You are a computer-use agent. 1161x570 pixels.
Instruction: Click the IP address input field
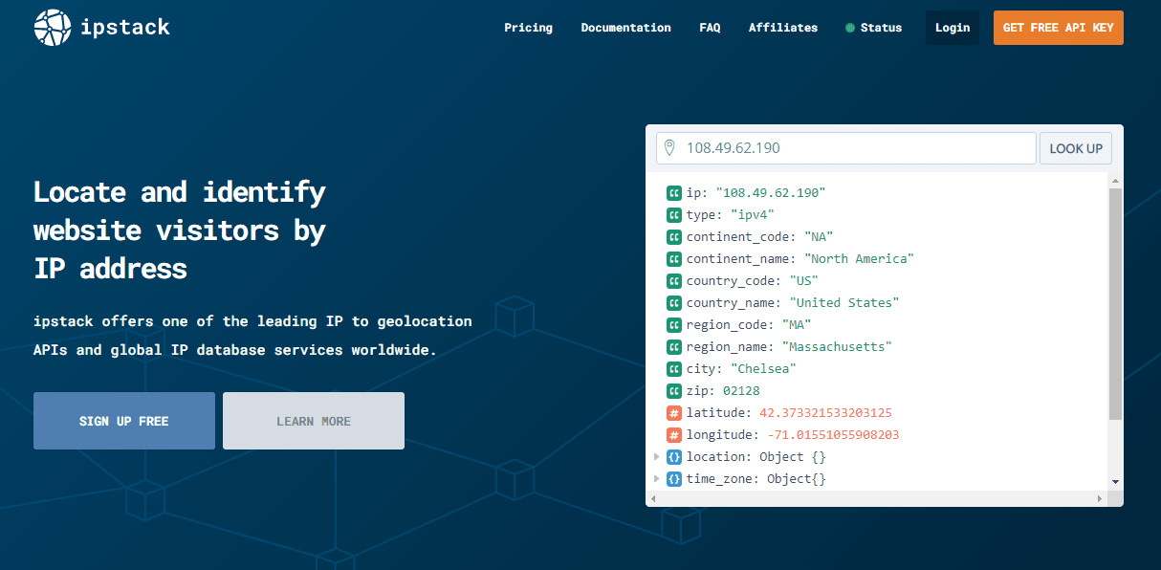pos(846,148)
